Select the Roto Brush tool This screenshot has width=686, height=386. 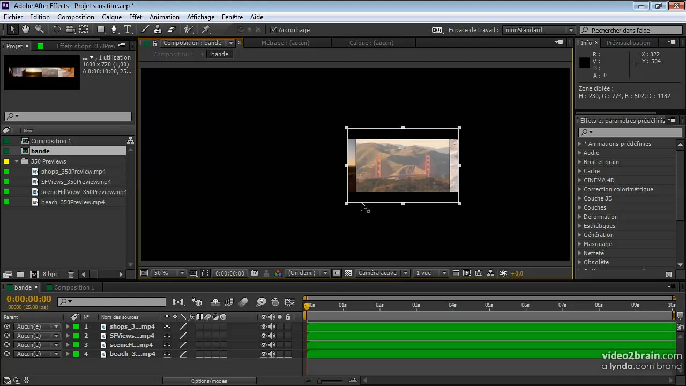tap(188, 29)
